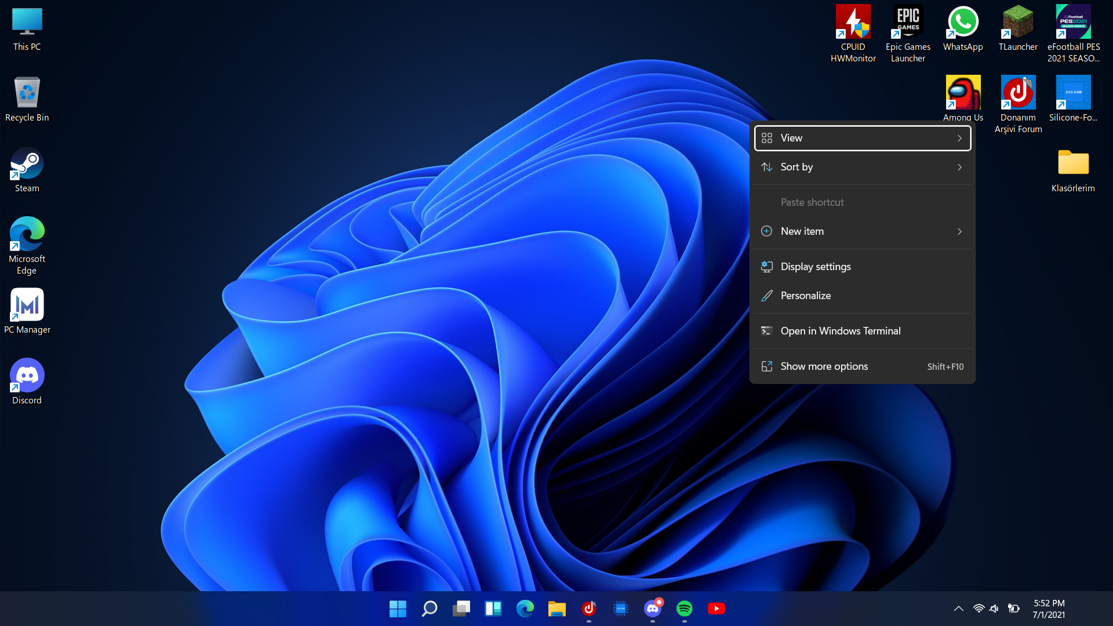
Task: Select the eFootball PES 2021 shortcut
Action: (1073, 34)
